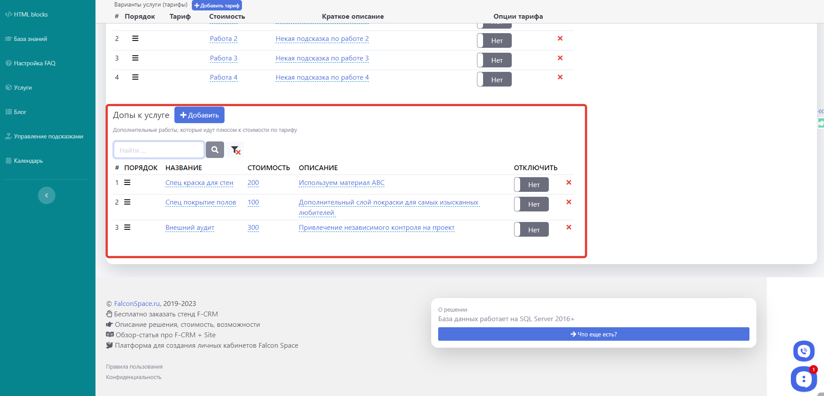Collapse the left sidebar with chevron
This screenshot has height=396, width=824.
pyautogui.click(x=47, y=195)
